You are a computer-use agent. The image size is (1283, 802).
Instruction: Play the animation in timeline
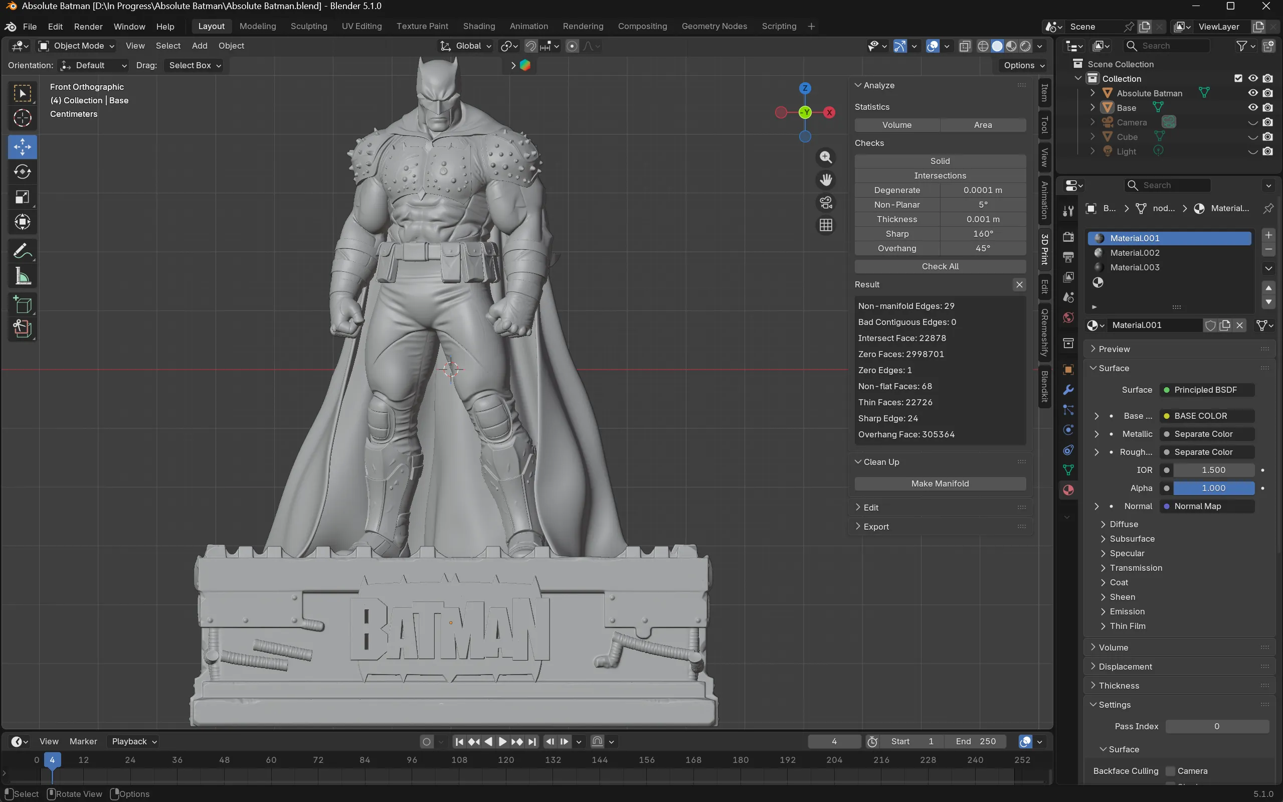[502, 741]
